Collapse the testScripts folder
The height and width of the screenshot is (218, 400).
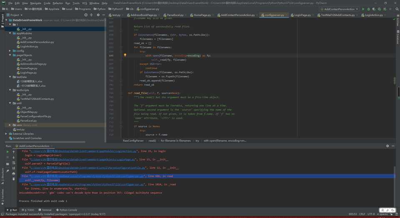tap(10, 90)
